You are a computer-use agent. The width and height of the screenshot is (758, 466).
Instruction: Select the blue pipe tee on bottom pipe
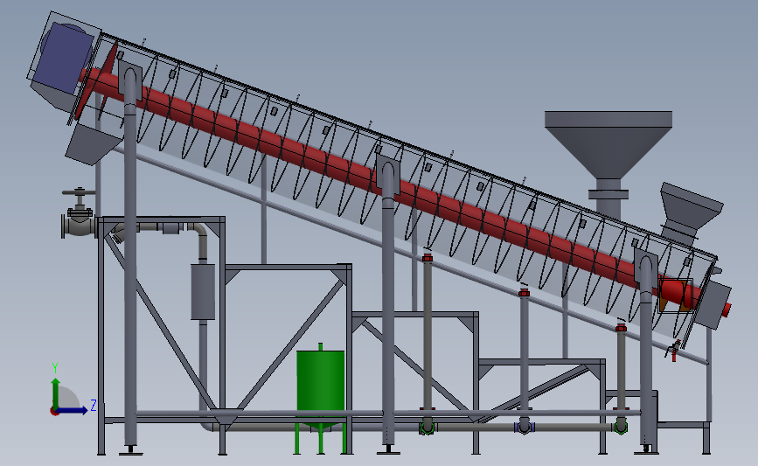[x=525, y=428]
